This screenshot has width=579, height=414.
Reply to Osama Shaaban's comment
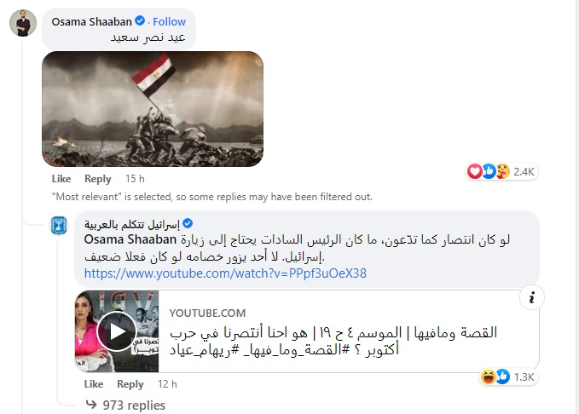pyautogui.click(x=98, y=179)
